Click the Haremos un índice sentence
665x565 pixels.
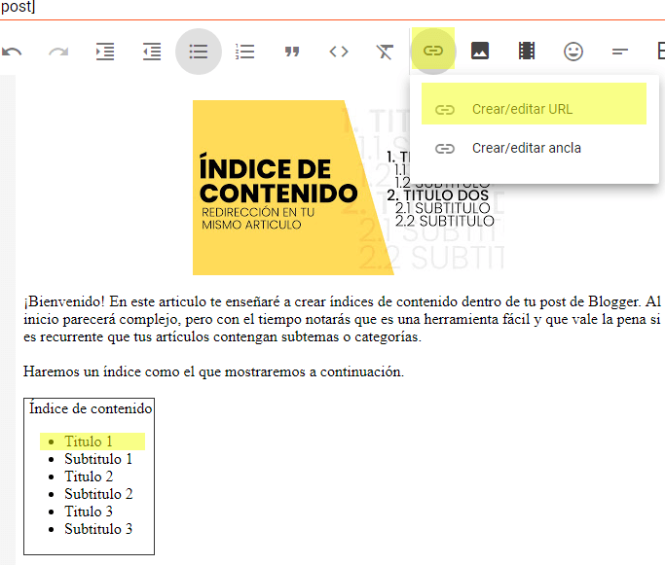coord(213,371)
